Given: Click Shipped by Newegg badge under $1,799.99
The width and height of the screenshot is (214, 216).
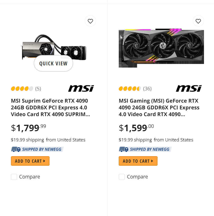Looking at the screenshot, I should 37,149.
